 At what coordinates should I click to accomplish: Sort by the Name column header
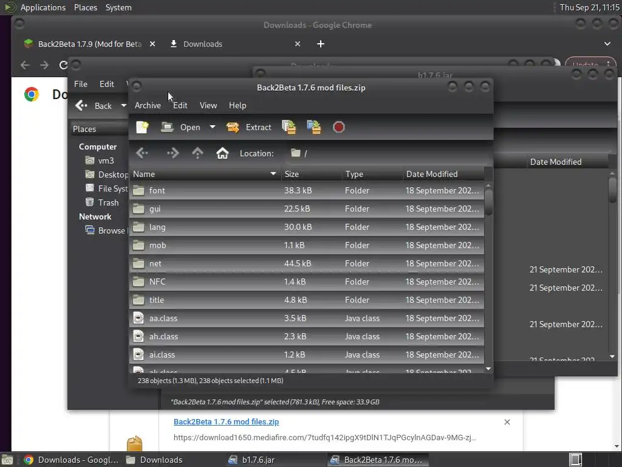(205, 174)
